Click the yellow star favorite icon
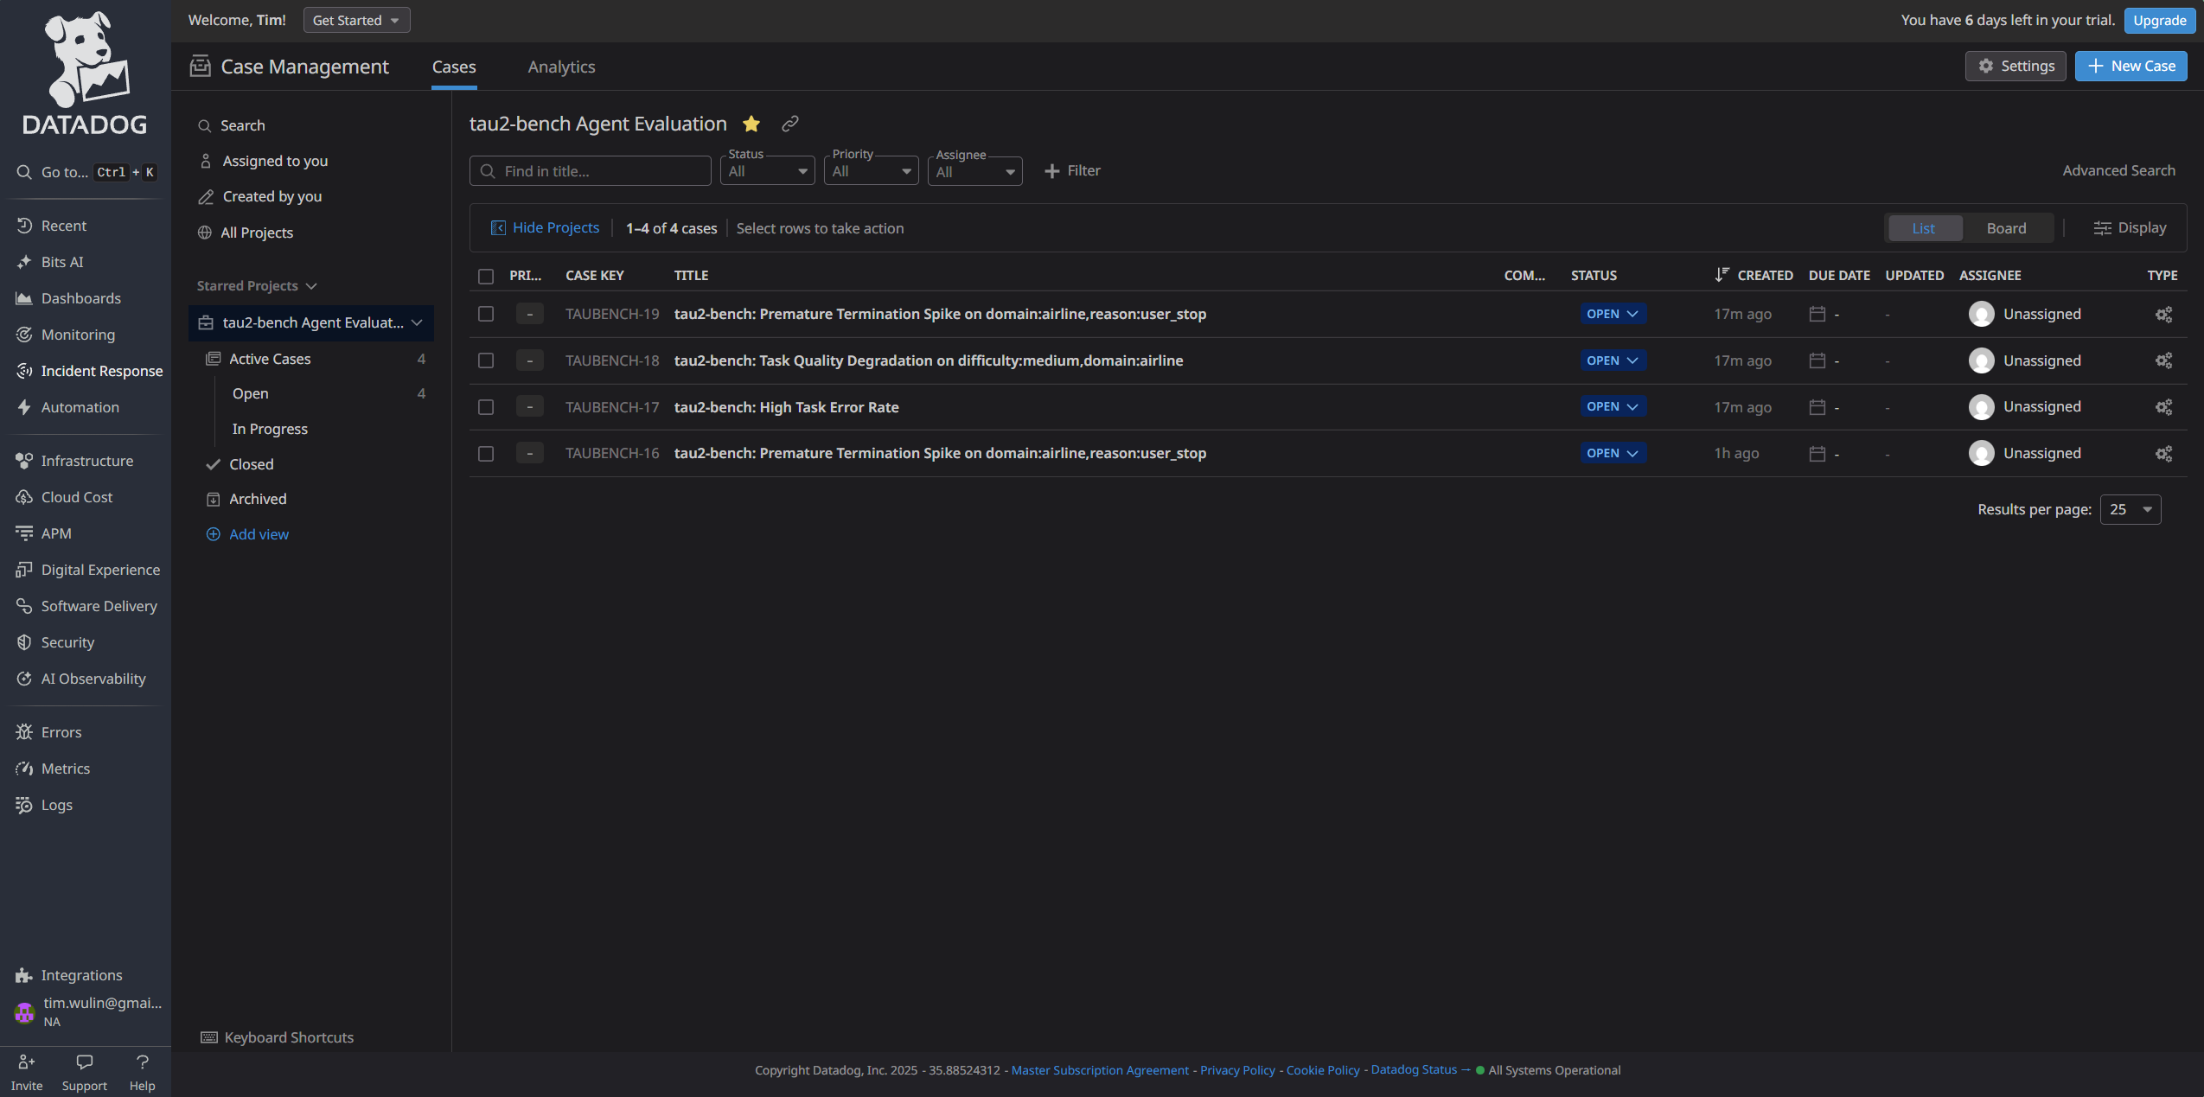Image resolution: width=2204 pixels, height=1097 pixels. point(751,124)
